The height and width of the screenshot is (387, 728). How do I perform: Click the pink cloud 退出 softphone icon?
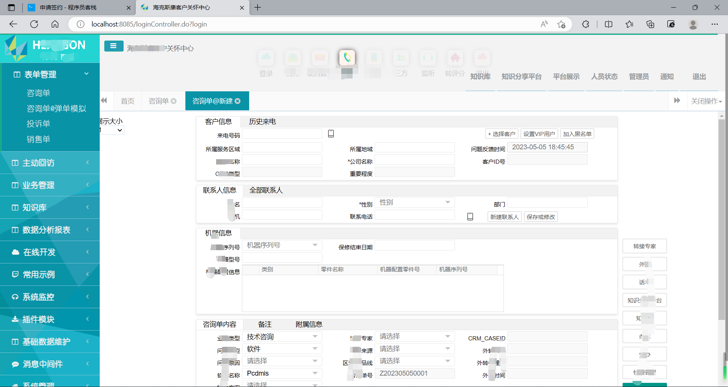pos(482,58)
